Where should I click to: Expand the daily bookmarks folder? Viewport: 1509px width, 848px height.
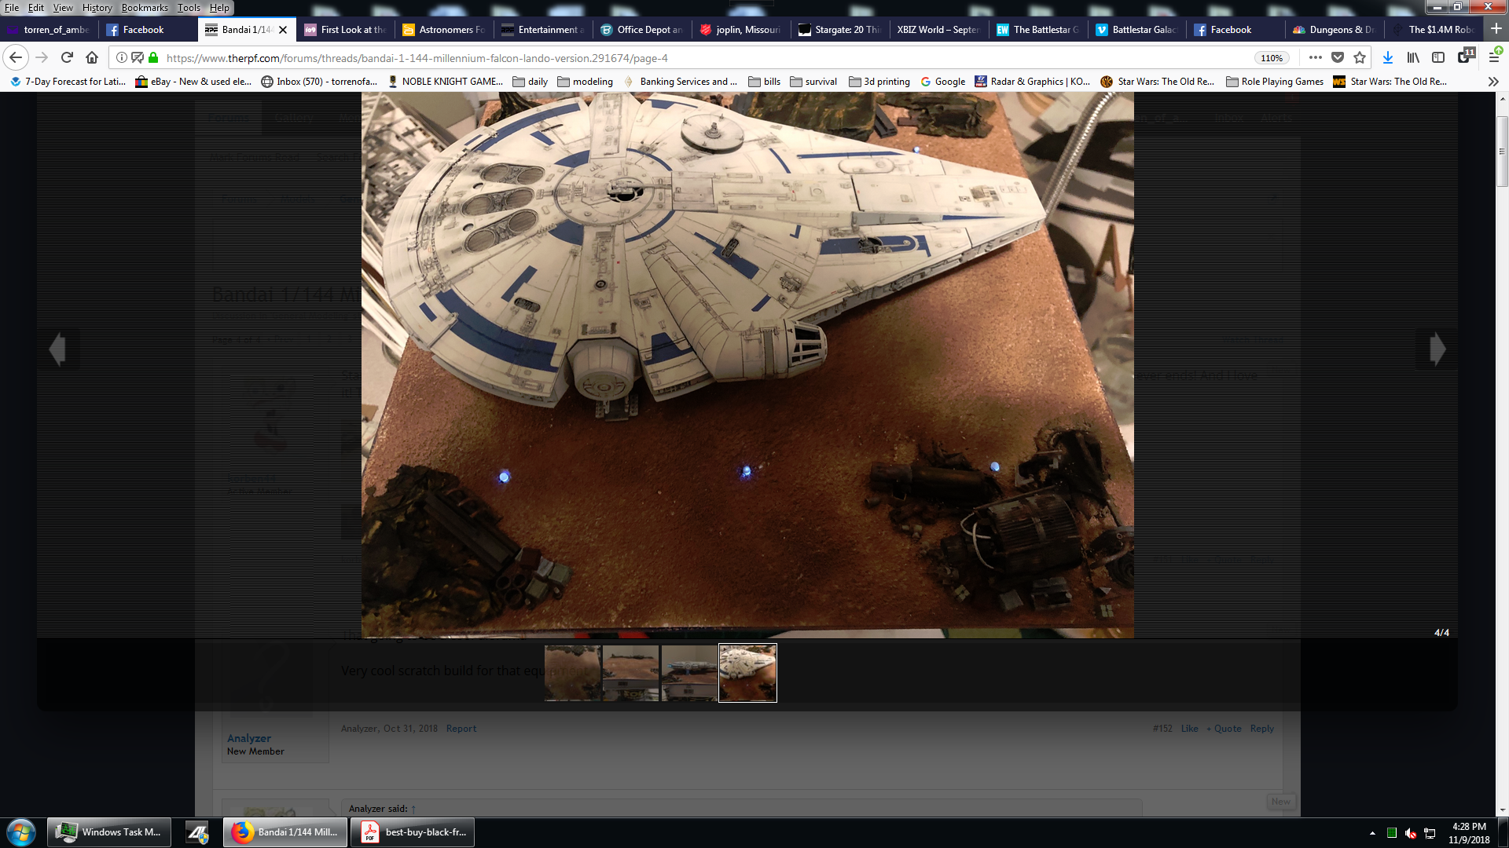531,82
